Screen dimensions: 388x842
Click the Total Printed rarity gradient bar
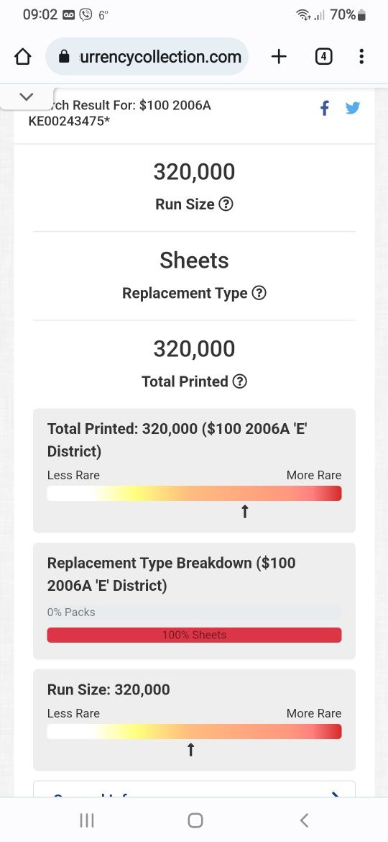pyautogui.click(x=194, y=493)
